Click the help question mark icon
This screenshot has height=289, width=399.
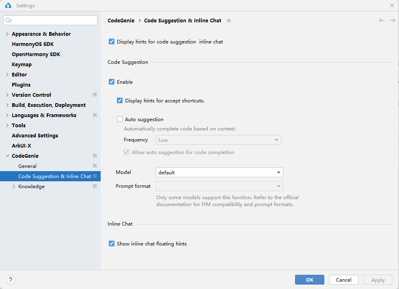(11, 280)
